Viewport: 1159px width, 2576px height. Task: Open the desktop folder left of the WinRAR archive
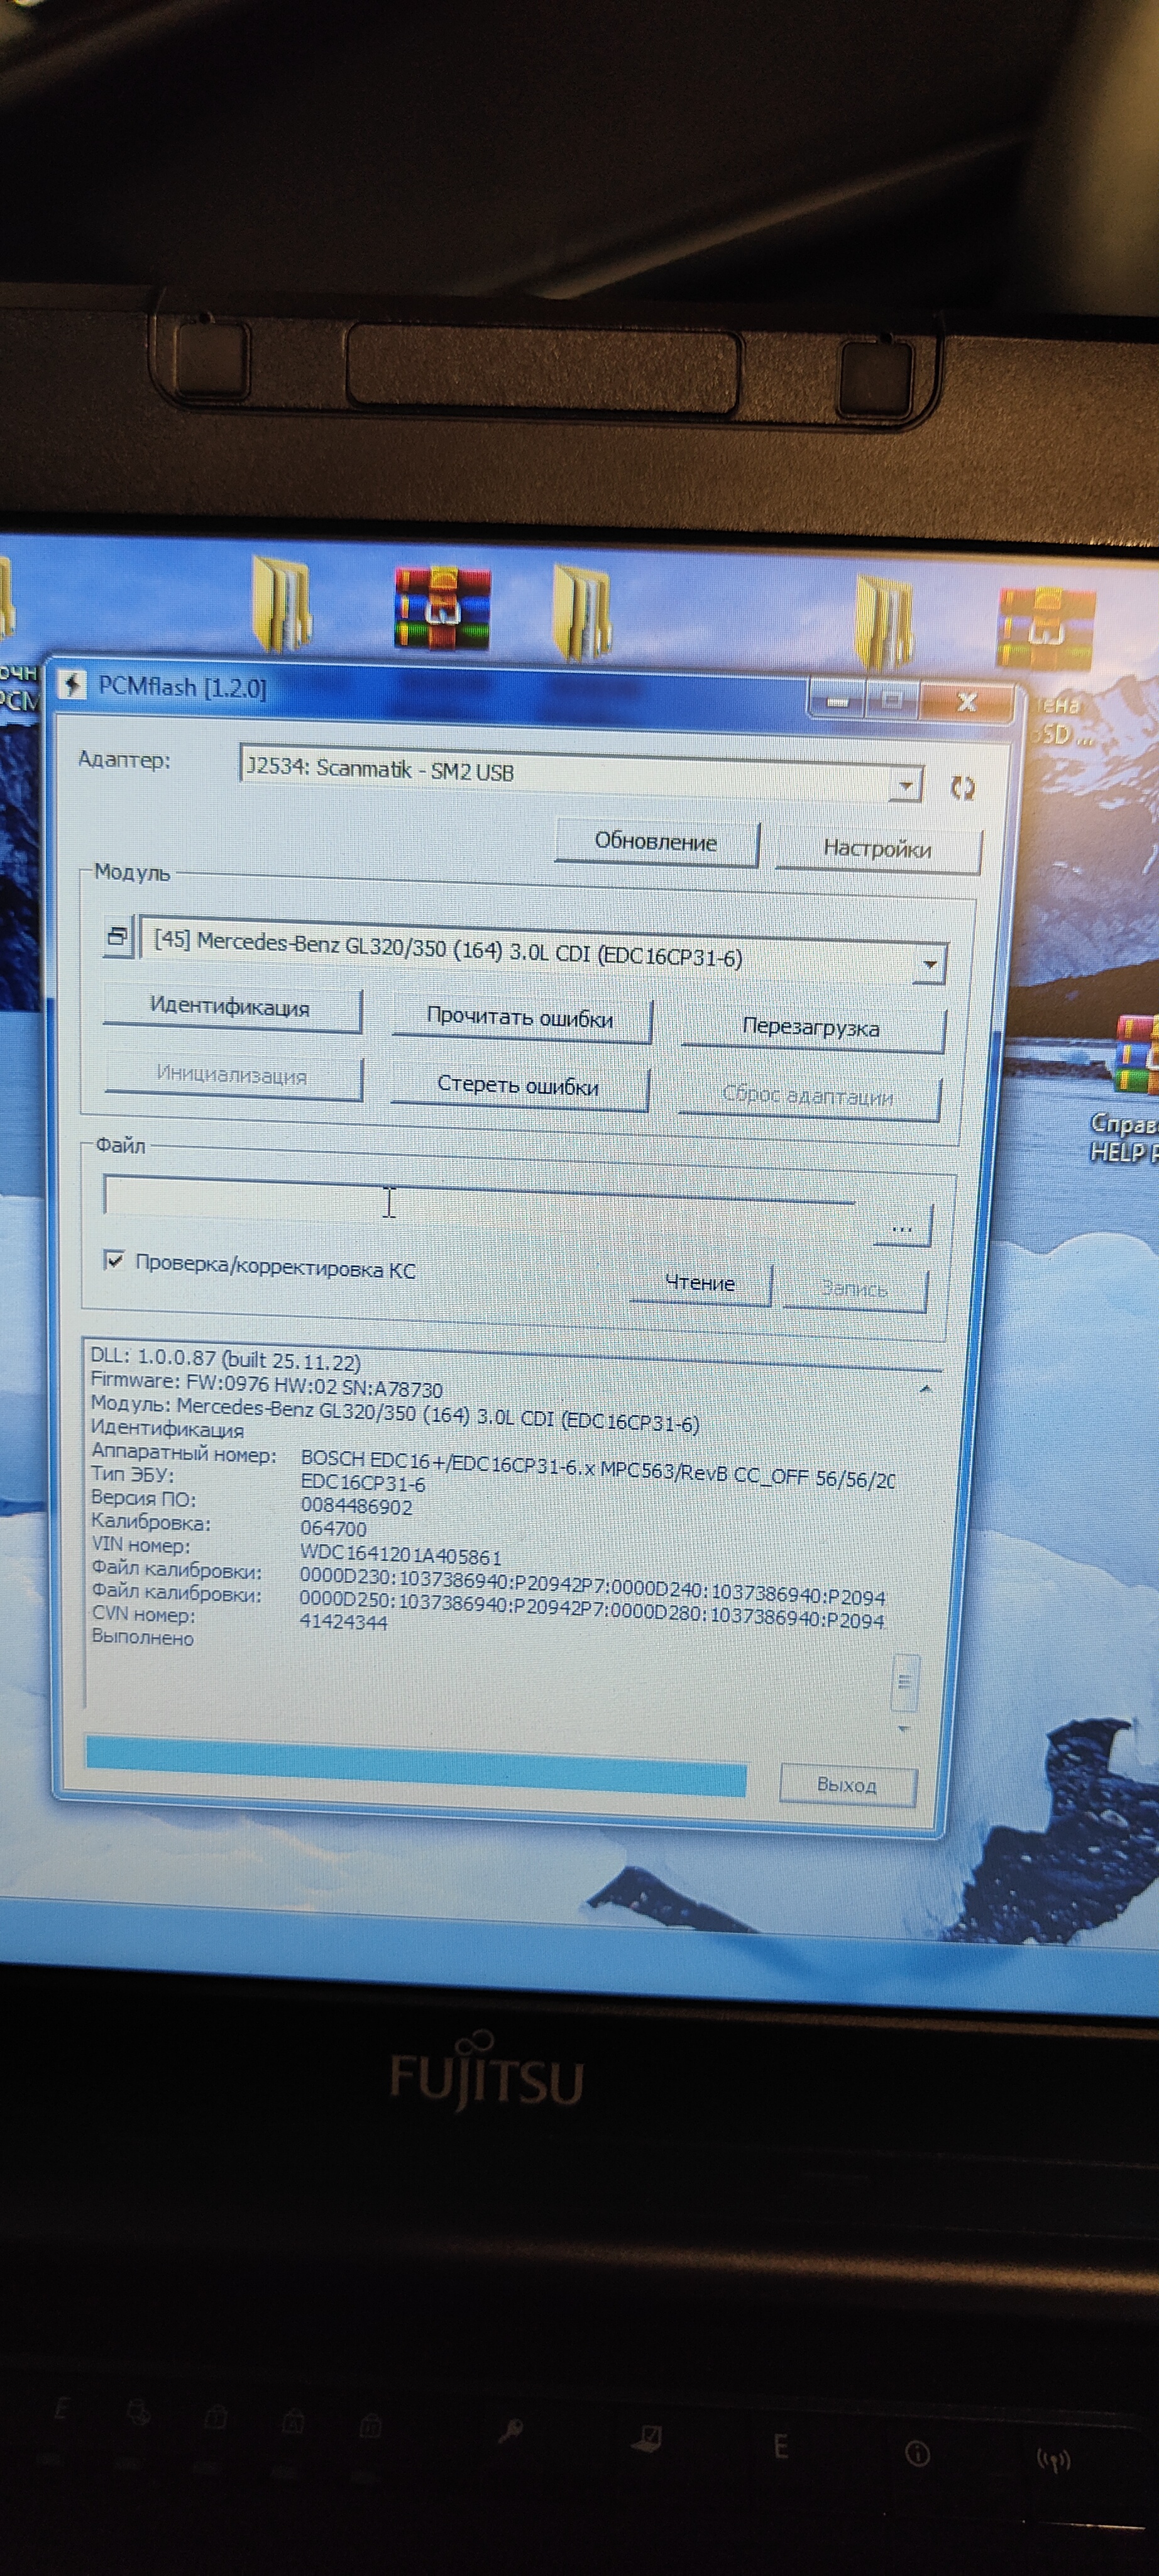[x=281, y=603]
